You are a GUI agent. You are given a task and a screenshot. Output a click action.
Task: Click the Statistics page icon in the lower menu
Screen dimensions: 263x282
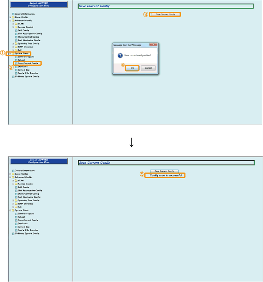coord(16,224)
